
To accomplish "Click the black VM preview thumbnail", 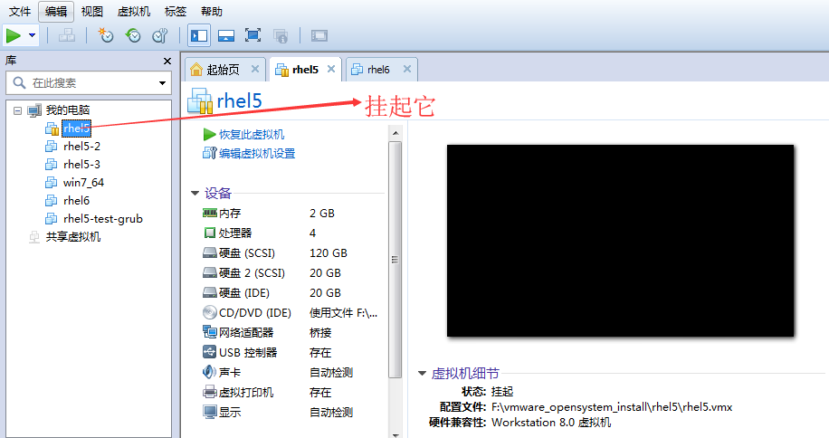I will pos(620,241).
